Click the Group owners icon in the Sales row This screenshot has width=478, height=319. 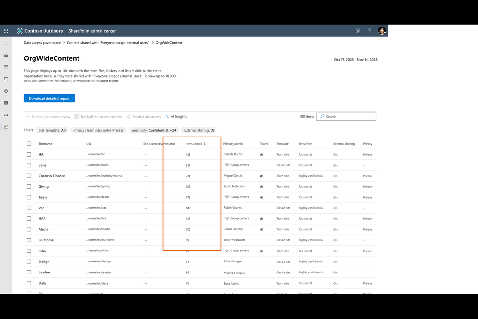226,165
